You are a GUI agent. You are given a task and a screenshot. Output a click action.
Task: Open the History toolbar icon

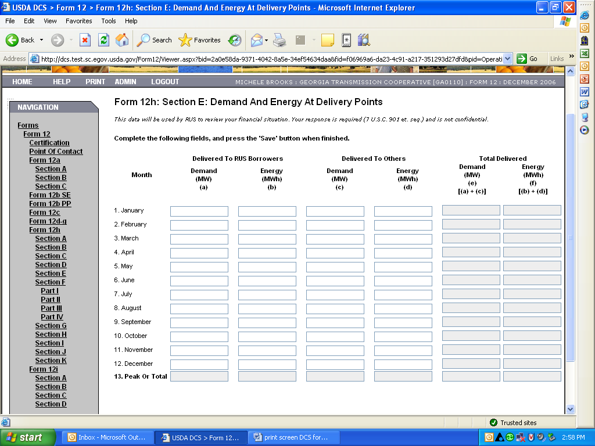pyautogui.click(x=235, y=40)
